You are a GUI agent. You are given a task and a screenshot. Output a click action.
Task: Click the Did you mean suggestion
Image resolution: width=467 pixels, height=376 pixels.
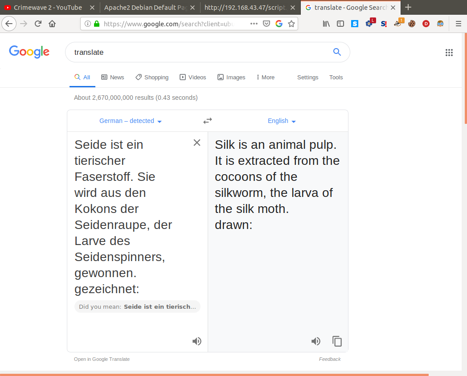(137, 307)
